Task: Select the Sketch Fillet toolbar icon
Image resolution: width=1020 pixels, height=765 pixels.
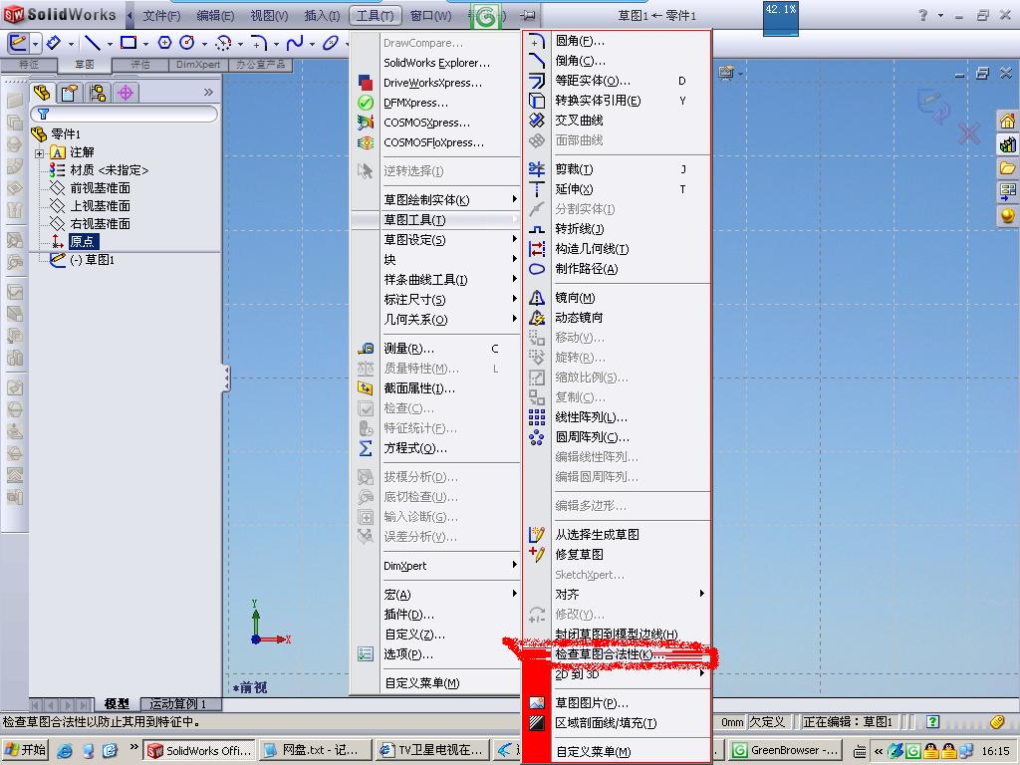Action: [x=259, y=43]
